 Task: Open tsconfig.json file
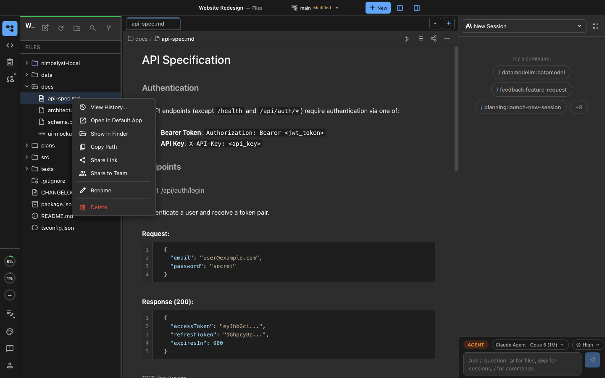tap(70, 228)
